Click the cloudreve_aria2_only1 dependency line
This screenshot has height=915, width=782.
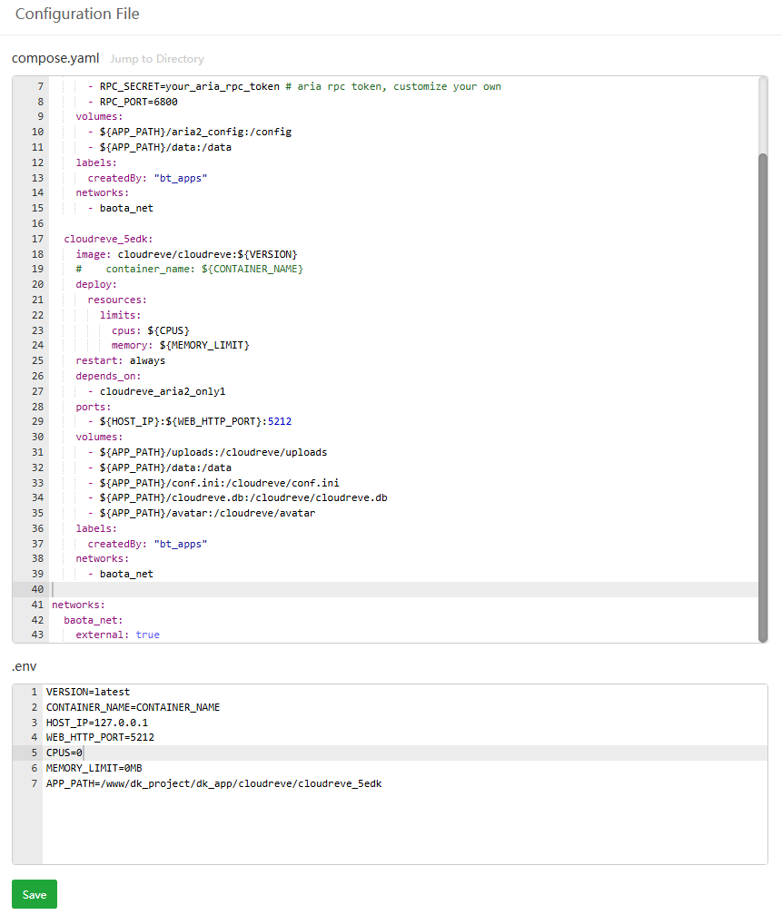(x=156, y=391)
